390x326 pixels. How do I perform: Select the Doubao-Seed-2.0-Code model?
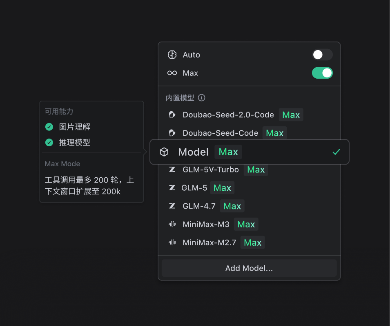click(x=249, y=115)
